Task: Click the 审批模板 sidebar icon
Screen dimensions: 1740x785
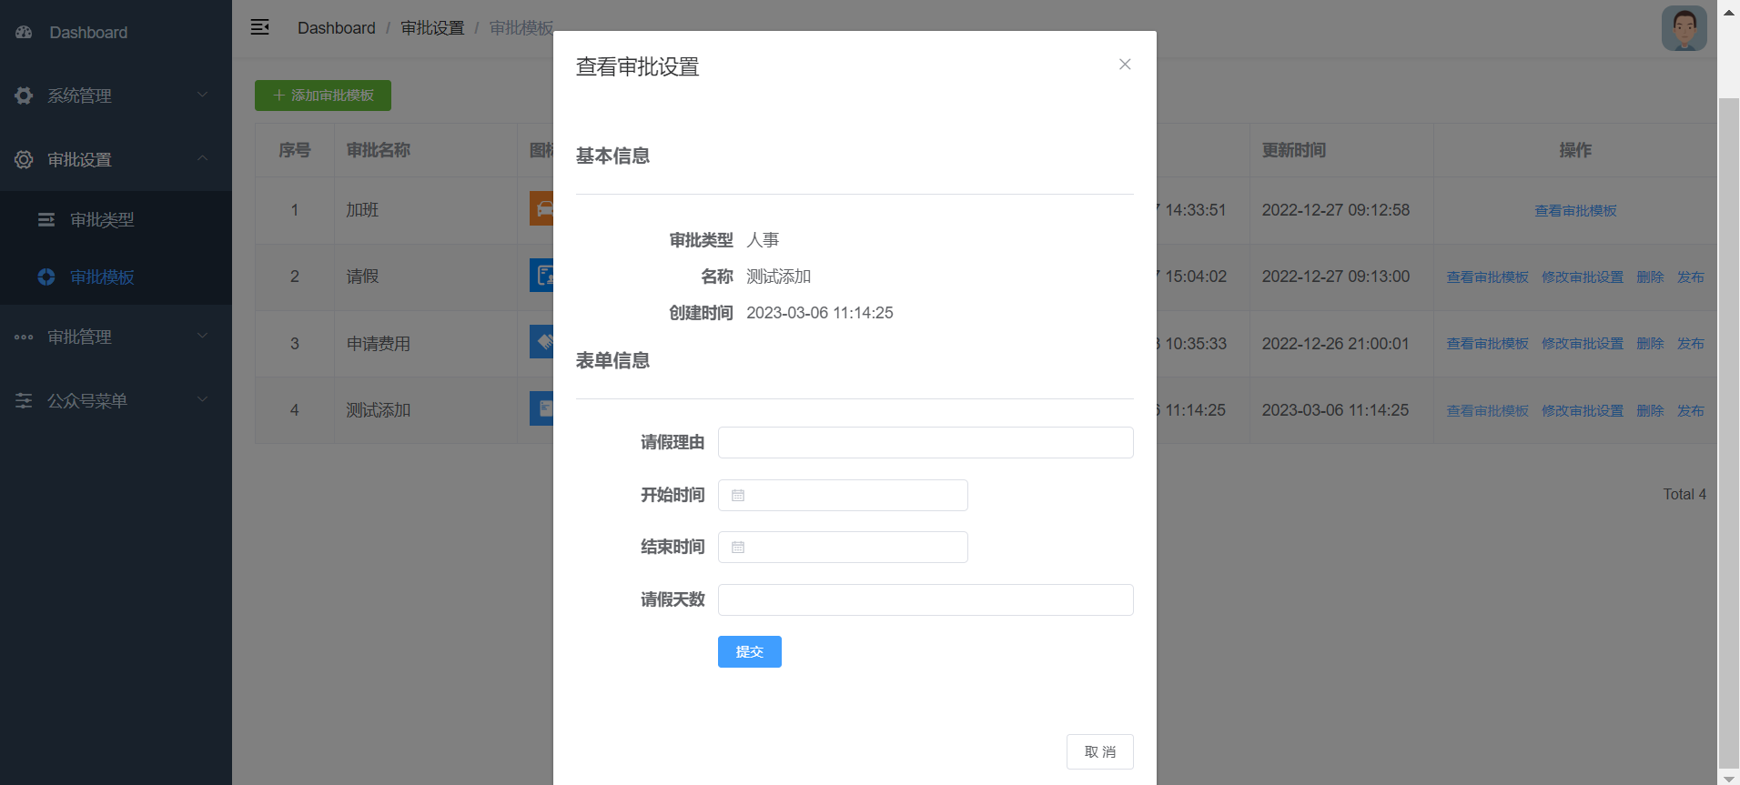Action: click(46, 277)
